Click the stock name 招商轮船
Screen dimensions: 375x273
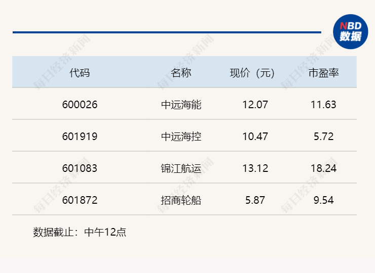click(181, 200)
